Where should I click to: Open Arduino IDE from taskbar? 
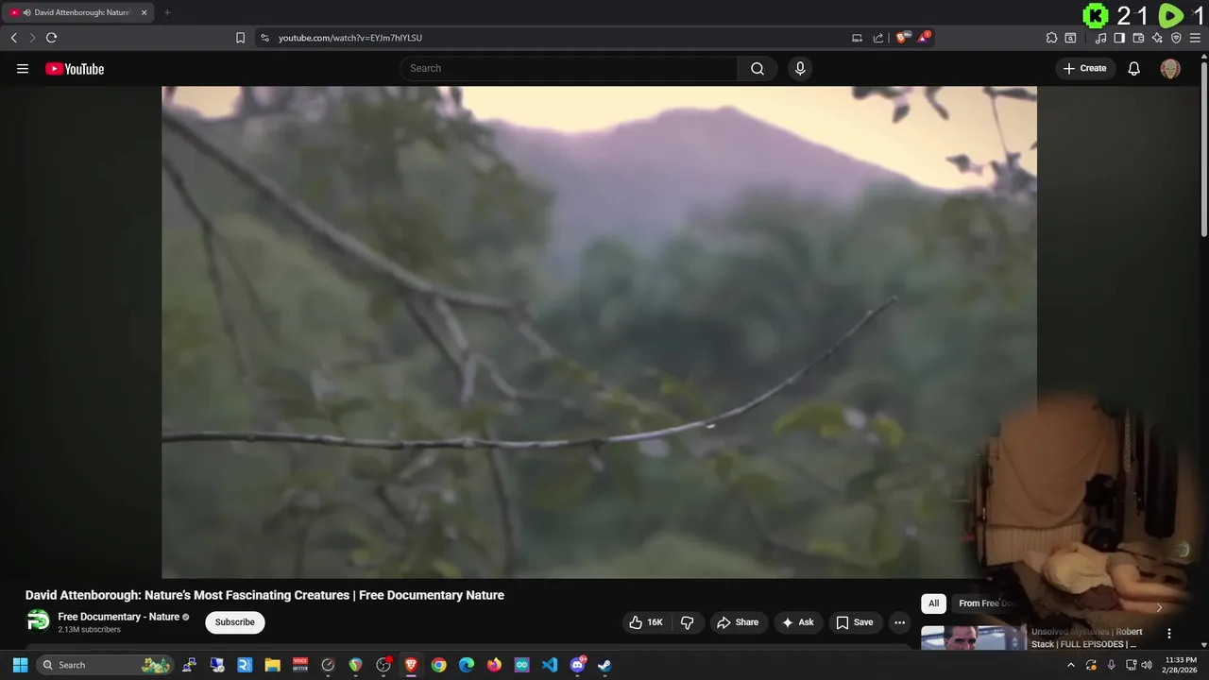(522, 665)
